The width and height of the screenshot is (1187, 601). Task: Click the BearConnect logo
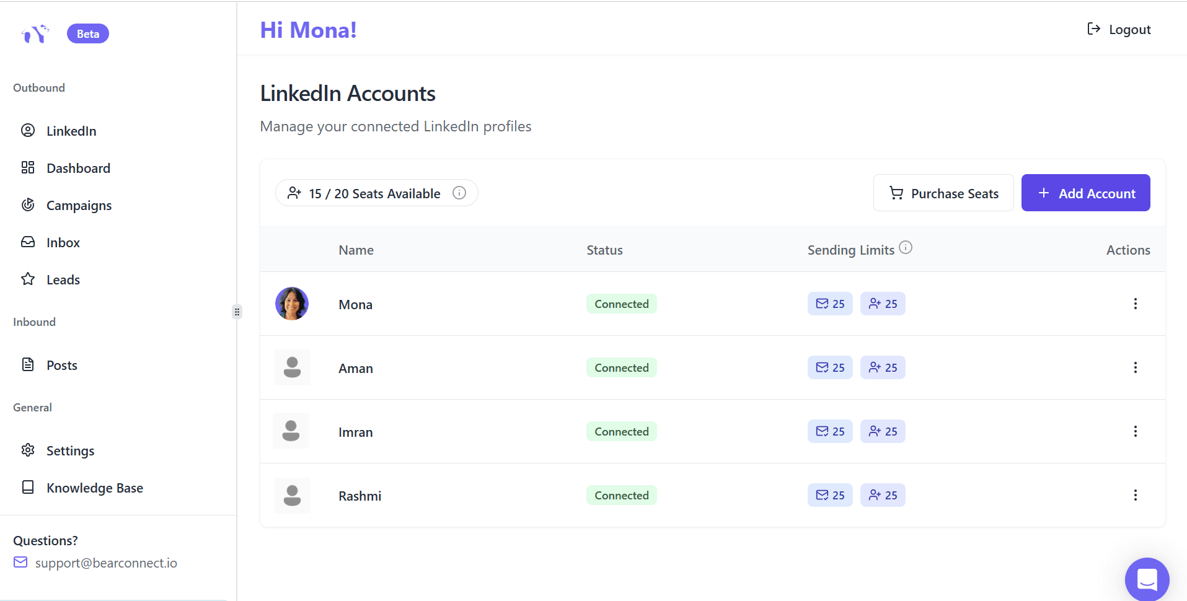35,33
